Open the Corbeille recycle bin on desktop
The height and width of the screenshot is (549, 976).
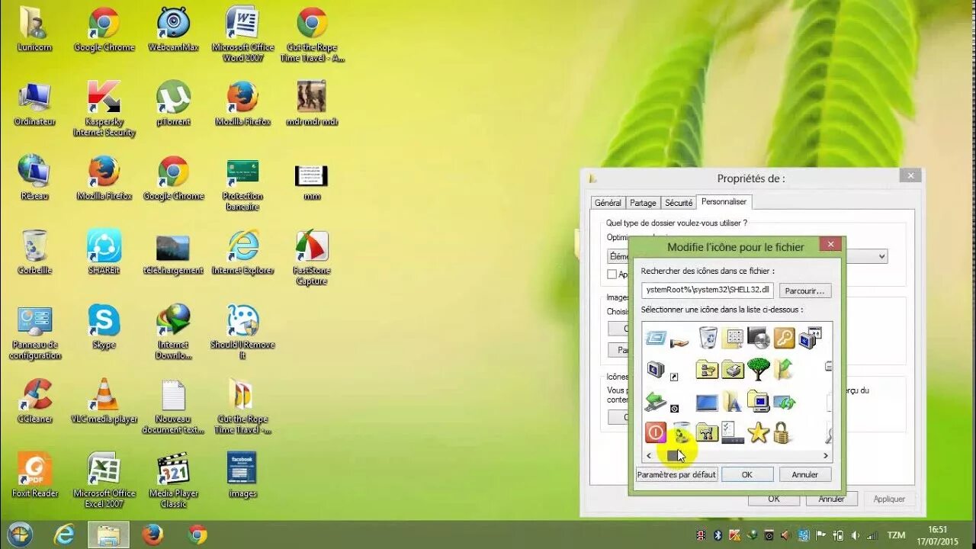pyautogui.click(x=35, y=252)
